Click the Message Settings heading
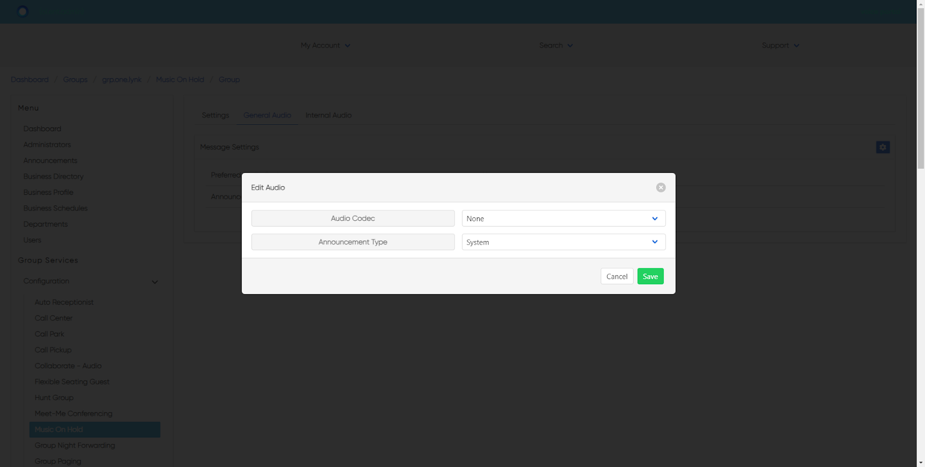Viewport: 925px width, 467px height. click(230, 147)
